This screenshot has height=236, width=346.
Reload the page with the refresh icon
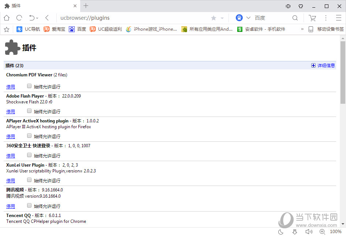click(x=19, y=18)
